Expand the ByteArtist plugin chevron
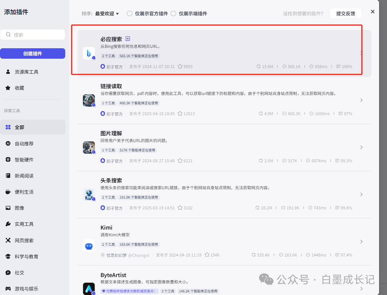Screen dimensions: 387x295 [361, 289]
